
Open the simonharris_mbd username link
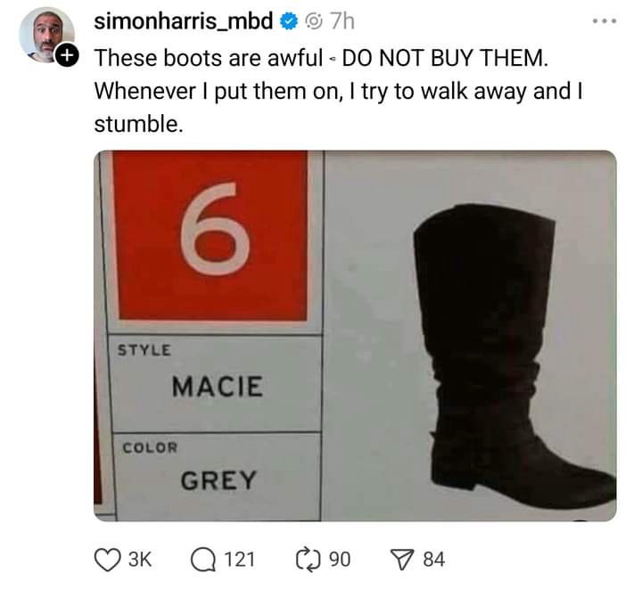[183, 20]
